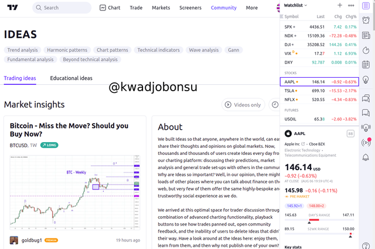Switch to the Educational ideas tab
The width and height of the screenshot is (375, 249).
pyautogui.click(x=71, y=78)
